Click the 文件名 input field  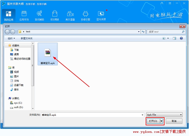point(93,115)
